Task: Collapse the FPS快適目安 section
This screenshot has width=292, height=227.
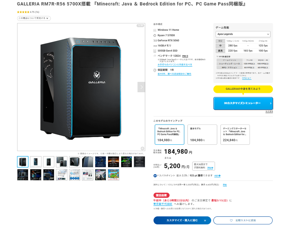Action: (217, 56)
